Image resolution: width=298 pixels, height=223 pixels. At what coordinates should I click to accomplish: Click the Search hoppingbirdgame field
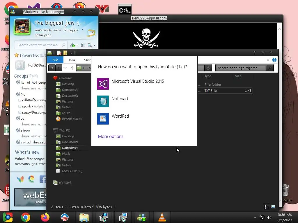[x=240, y=68]
